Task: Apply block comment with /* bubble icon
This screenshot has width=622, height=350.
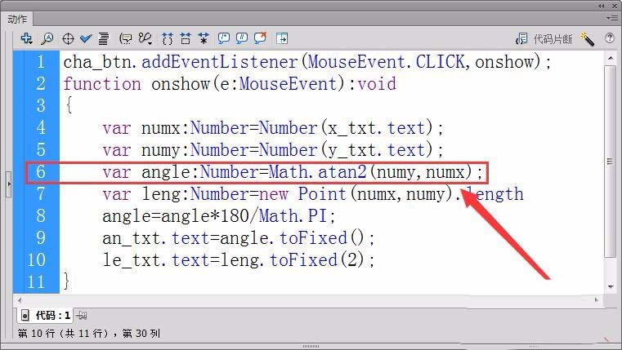Action: [x=224, y=38]
